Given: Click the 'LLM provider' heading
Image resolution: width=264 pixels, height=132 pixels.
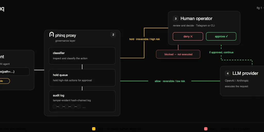Looking at the screenshot, I should pos(245,73).
